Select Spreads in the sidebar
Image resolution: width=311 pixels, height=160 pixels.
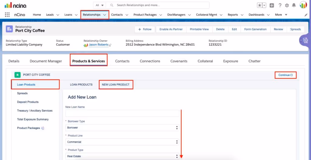tap(22, 93)
